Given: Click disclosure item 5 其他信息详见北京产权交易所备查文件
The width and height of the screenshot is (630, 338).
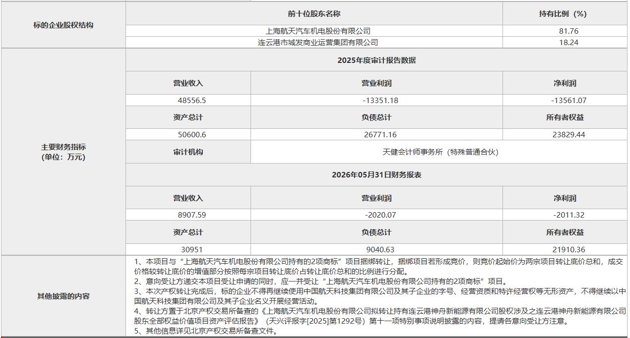Looking at the screenshot, I should point(206,331).
